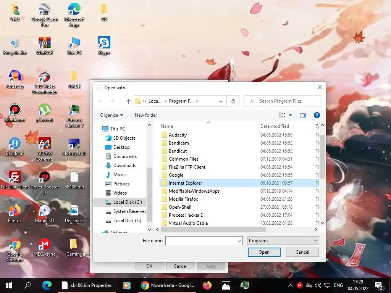Open taskbar search magnifier
This screenshot has height=293, width=391.
[27, 285]
